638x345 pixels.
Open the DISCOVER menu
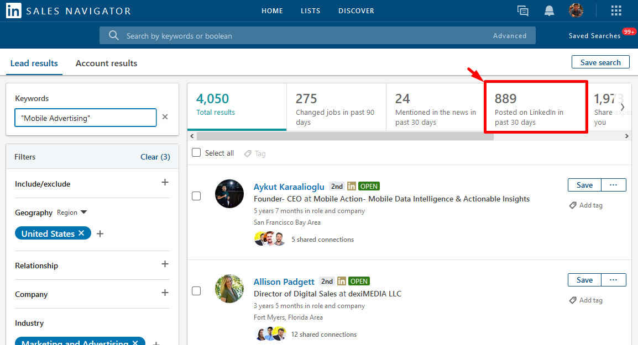[x=356, y=11]
